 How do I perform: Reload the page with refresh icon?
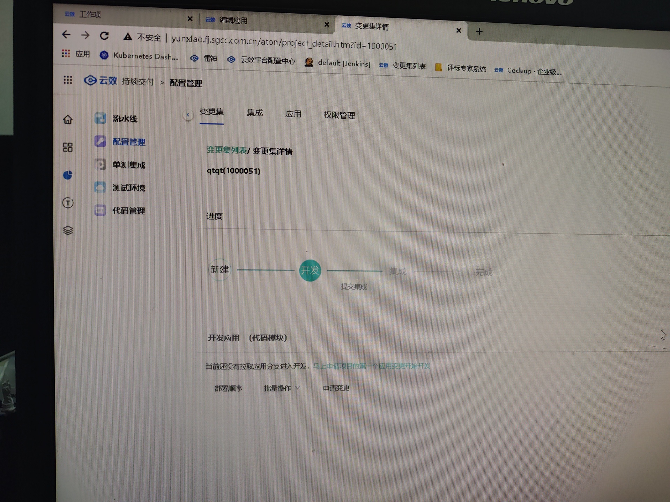104,36
